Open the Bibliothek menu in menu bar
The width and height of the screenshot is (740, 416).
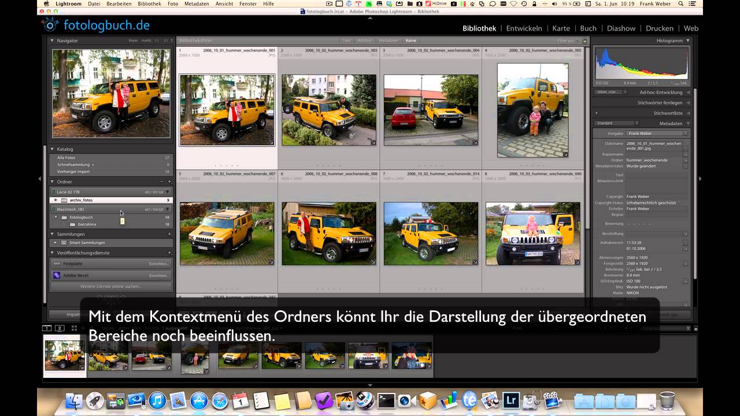click(x=150, y=3)
